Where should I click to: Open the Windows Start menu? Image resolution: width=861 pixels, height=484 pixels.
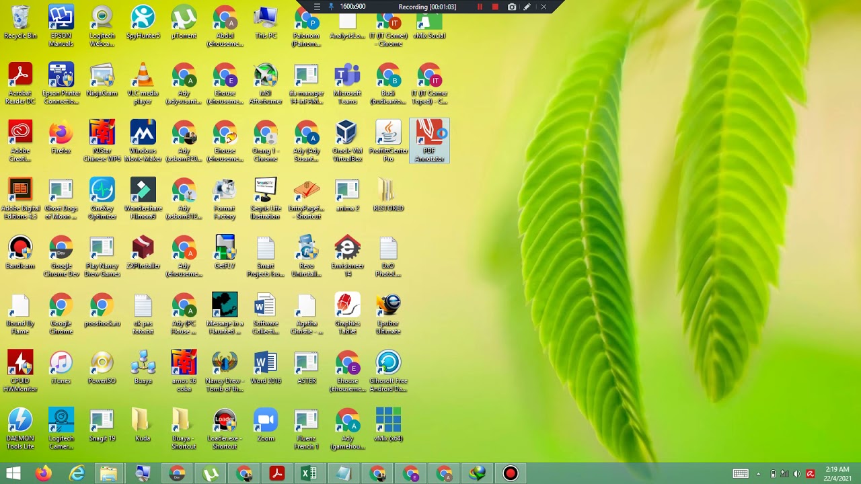(x=13, y=473)
